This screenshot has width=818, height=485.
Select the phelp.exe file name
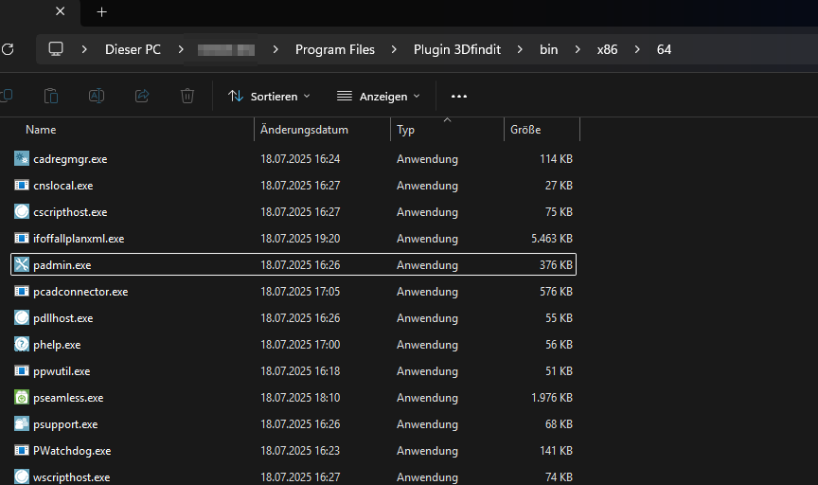point(57,345)
